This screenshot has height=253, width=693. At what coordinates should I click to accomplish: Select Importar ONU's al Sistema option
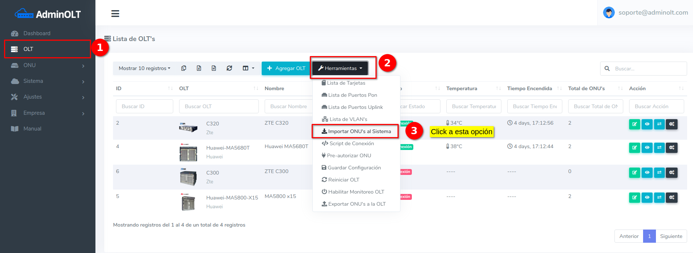click(356, 131)
